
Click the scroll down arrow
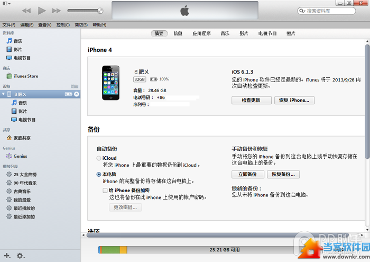coord(367,230)
